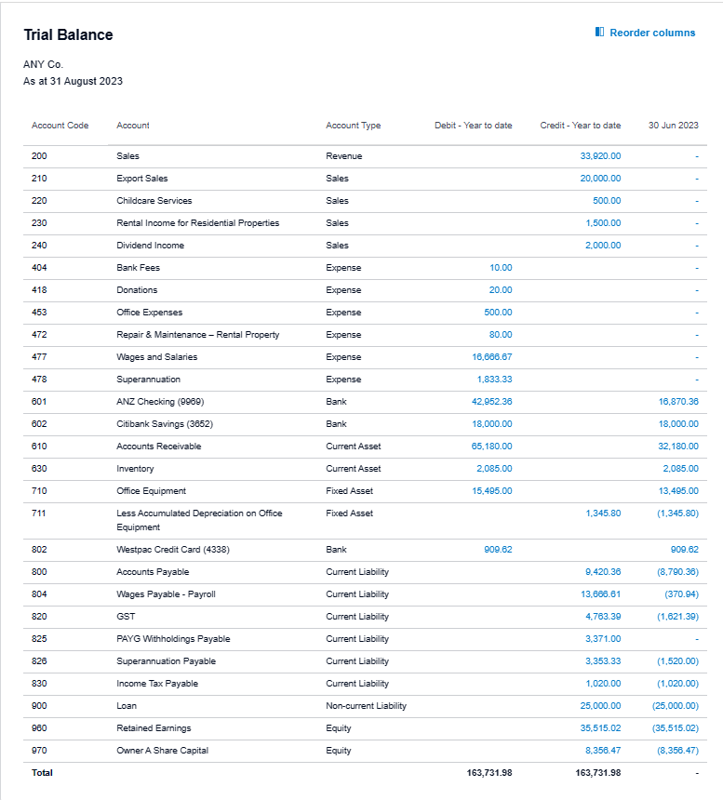
Task: Open Accounts Receivable debit 65,180.00
Action: pos(492,447)
